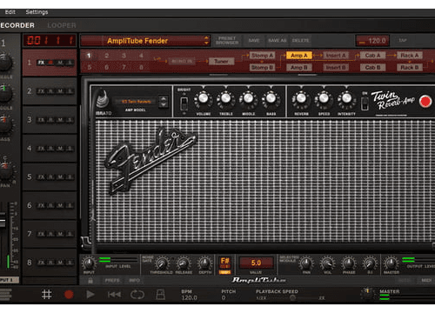
Task: Click the amp's MIDDLE knob
Action: [x=248, y=98]
